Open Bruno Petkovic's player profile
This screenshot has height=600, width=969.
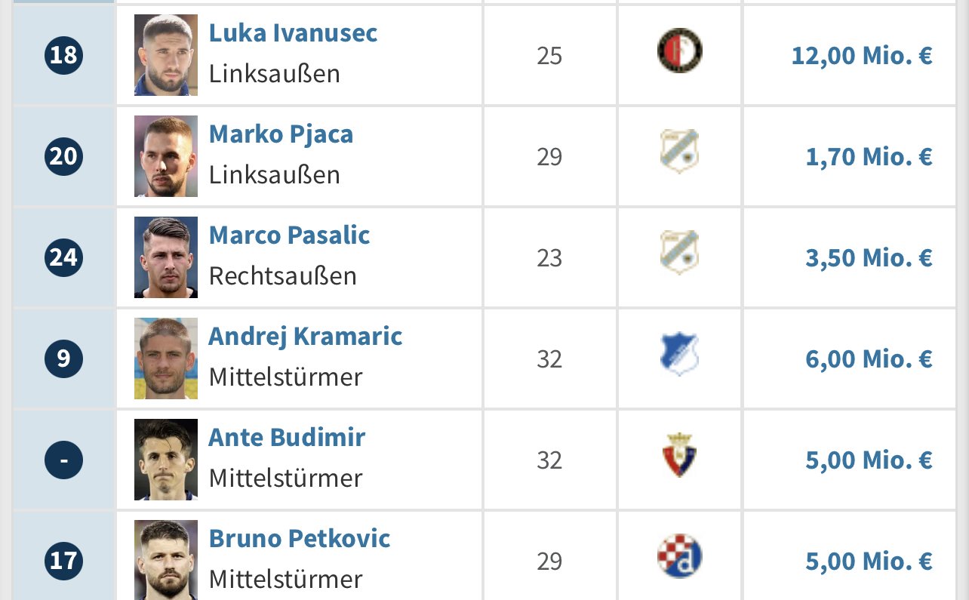[300, 538]
